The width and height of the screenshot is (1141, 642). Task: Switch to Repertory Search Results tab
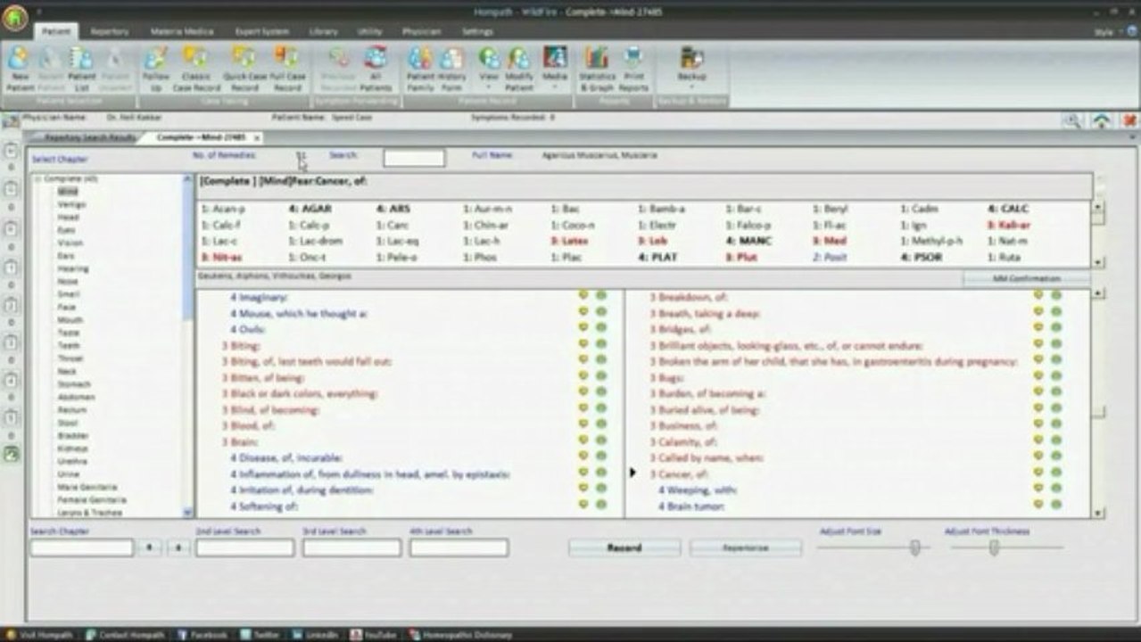click(x=89, y=137)
